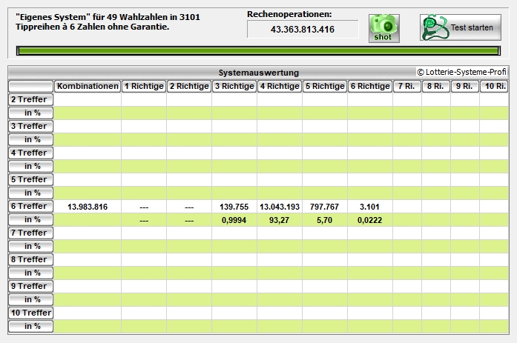The width and height of the screenshot is (517, 343).
Task: Click the Systemauswertung table title
Action: coord(258,73)
